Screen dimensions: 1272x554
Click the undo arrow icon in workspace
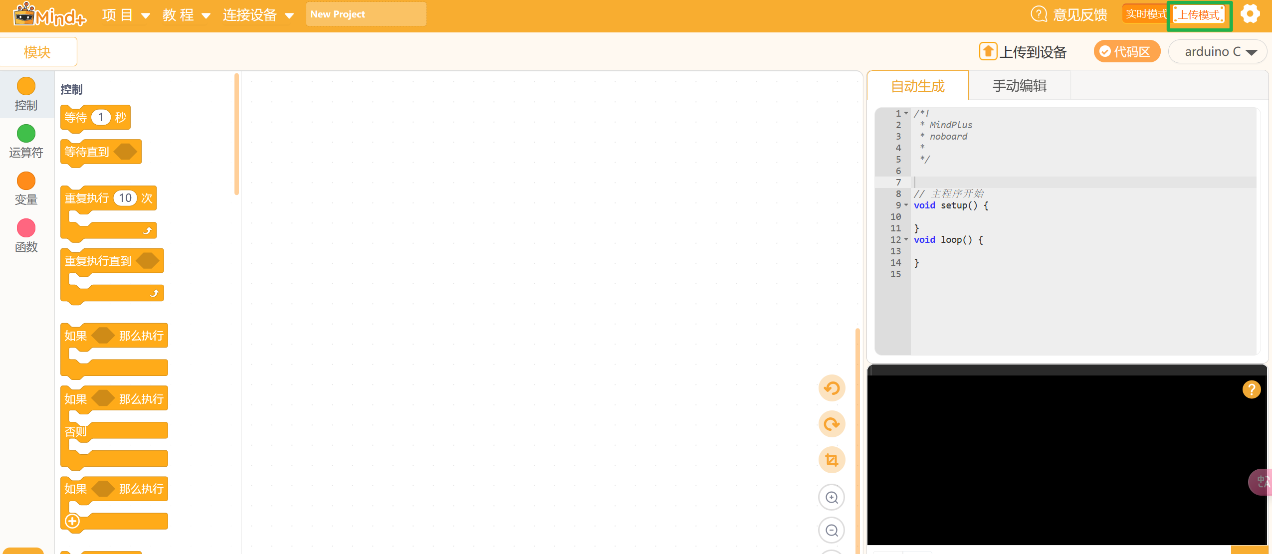tap(832, 388)
